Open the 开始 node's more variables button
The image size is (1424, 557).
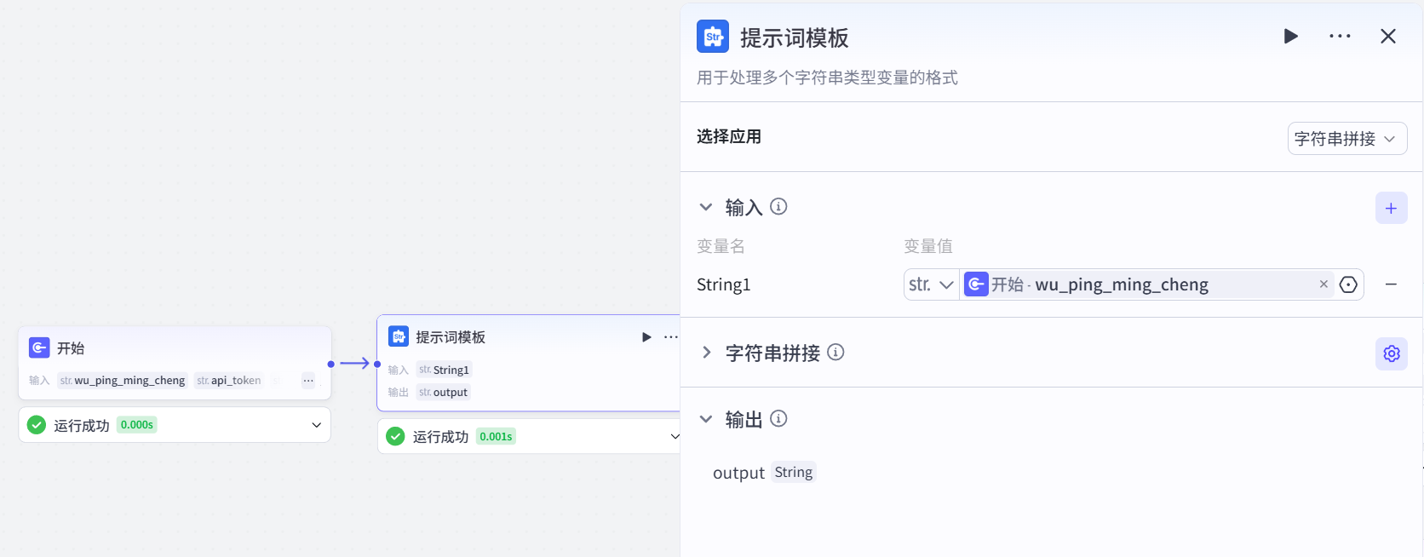(308, 381)
